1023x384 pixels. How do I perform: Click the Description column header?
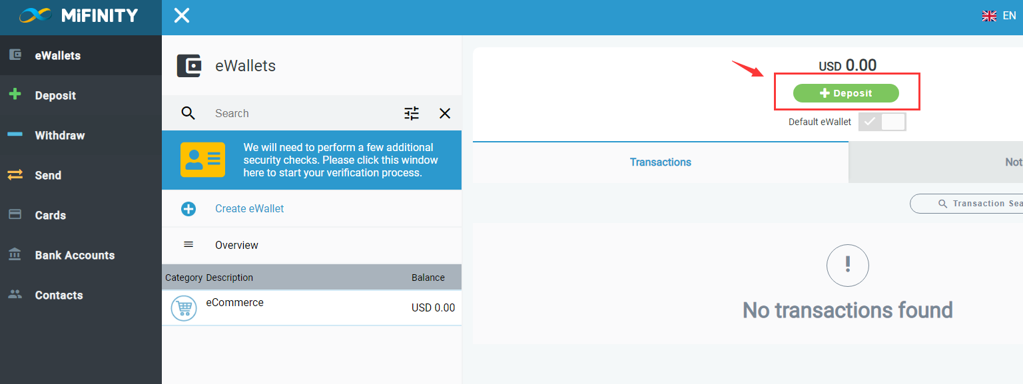[230, 278]
